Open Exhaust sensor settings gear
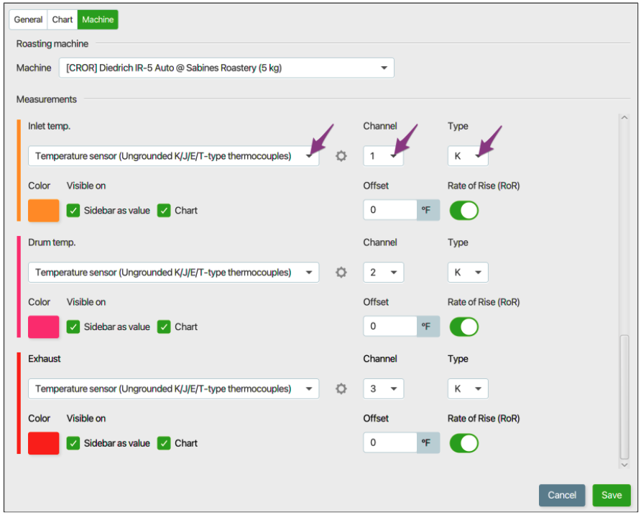This screenshot has height=515, width=641. (341, 388)
